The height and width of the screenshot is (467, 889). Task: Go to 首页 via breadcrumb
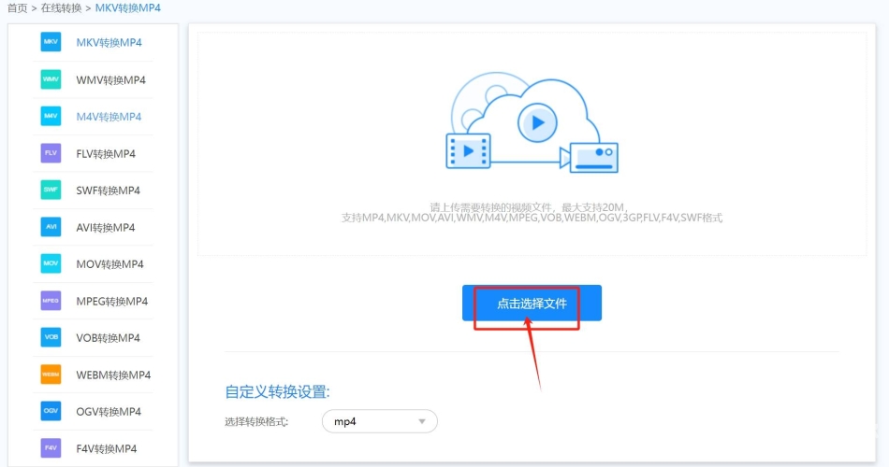[17, 7]
